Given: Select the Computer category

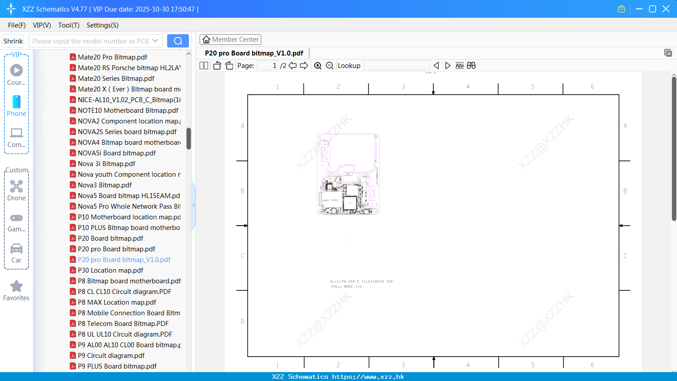Looking at the screenshot, I should coord(16,137).
